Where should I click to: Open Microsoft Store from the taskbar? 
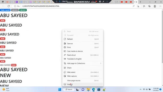(x=99, y=89)
